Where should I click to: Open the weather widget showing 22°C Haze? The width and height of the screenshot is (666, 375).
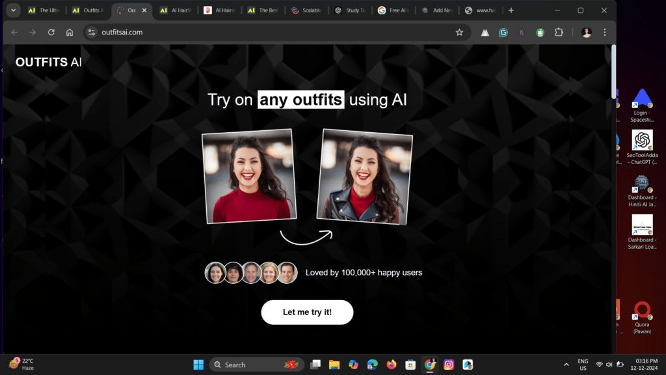point(22,365)
